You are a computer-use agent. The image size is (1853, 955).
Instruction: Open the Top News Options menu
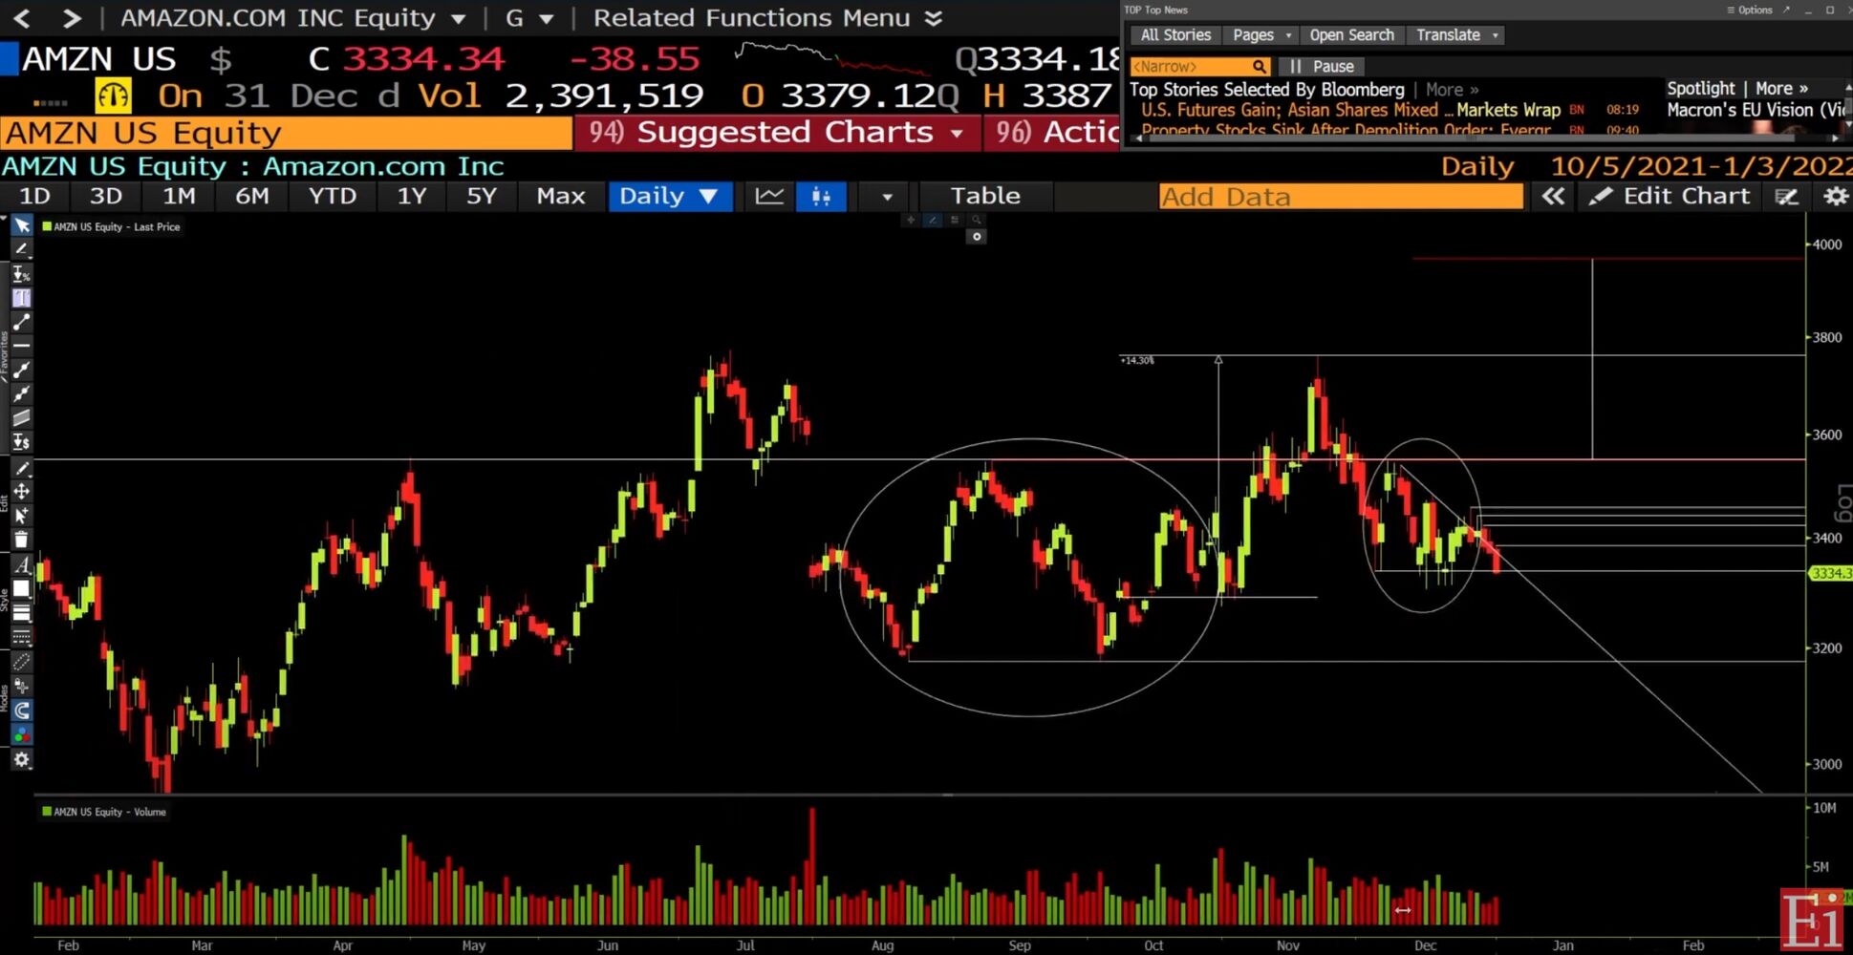[1749, 10]
